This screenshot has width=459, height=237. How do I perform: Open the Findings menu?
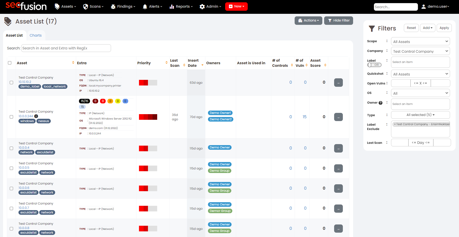point(123,7)
